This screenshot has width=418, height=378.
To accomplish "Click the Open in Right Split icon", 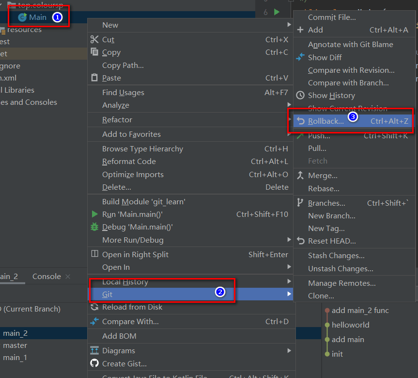I will [94, 254].
